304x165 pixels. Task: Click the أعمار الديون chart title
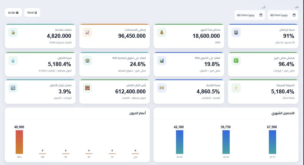pyautogui.click(x=138, y=113)
